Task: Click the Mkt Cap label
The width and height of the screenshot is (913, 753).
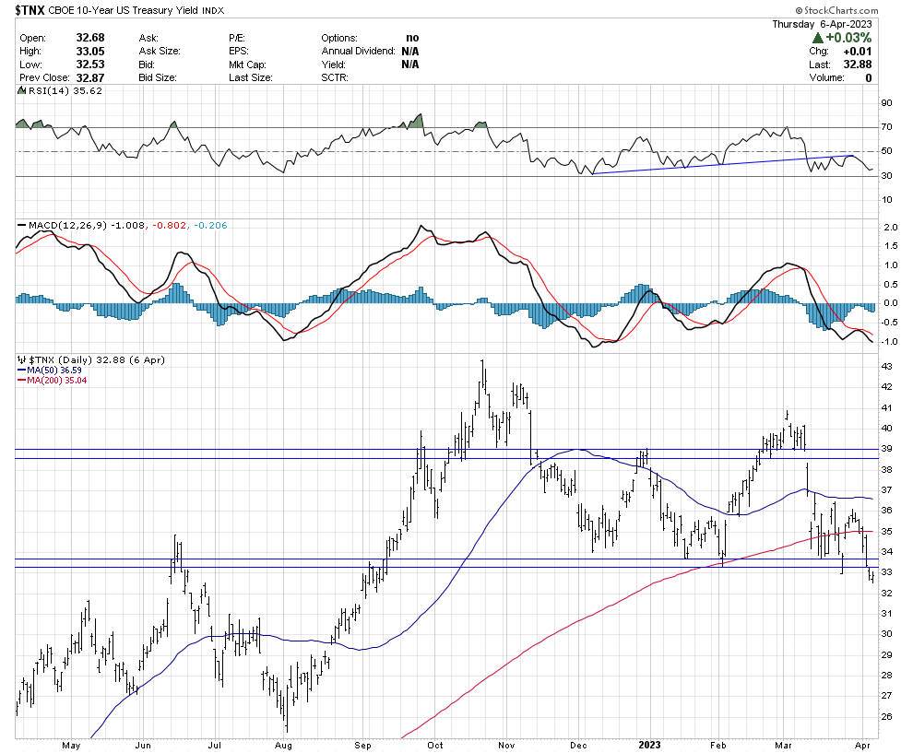Action: tap(247, 65)
